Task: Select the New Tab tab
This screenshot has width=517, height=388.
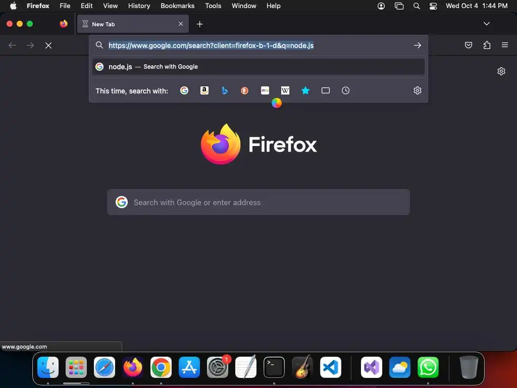Action: pyautogui.click(x=133, y=24)
